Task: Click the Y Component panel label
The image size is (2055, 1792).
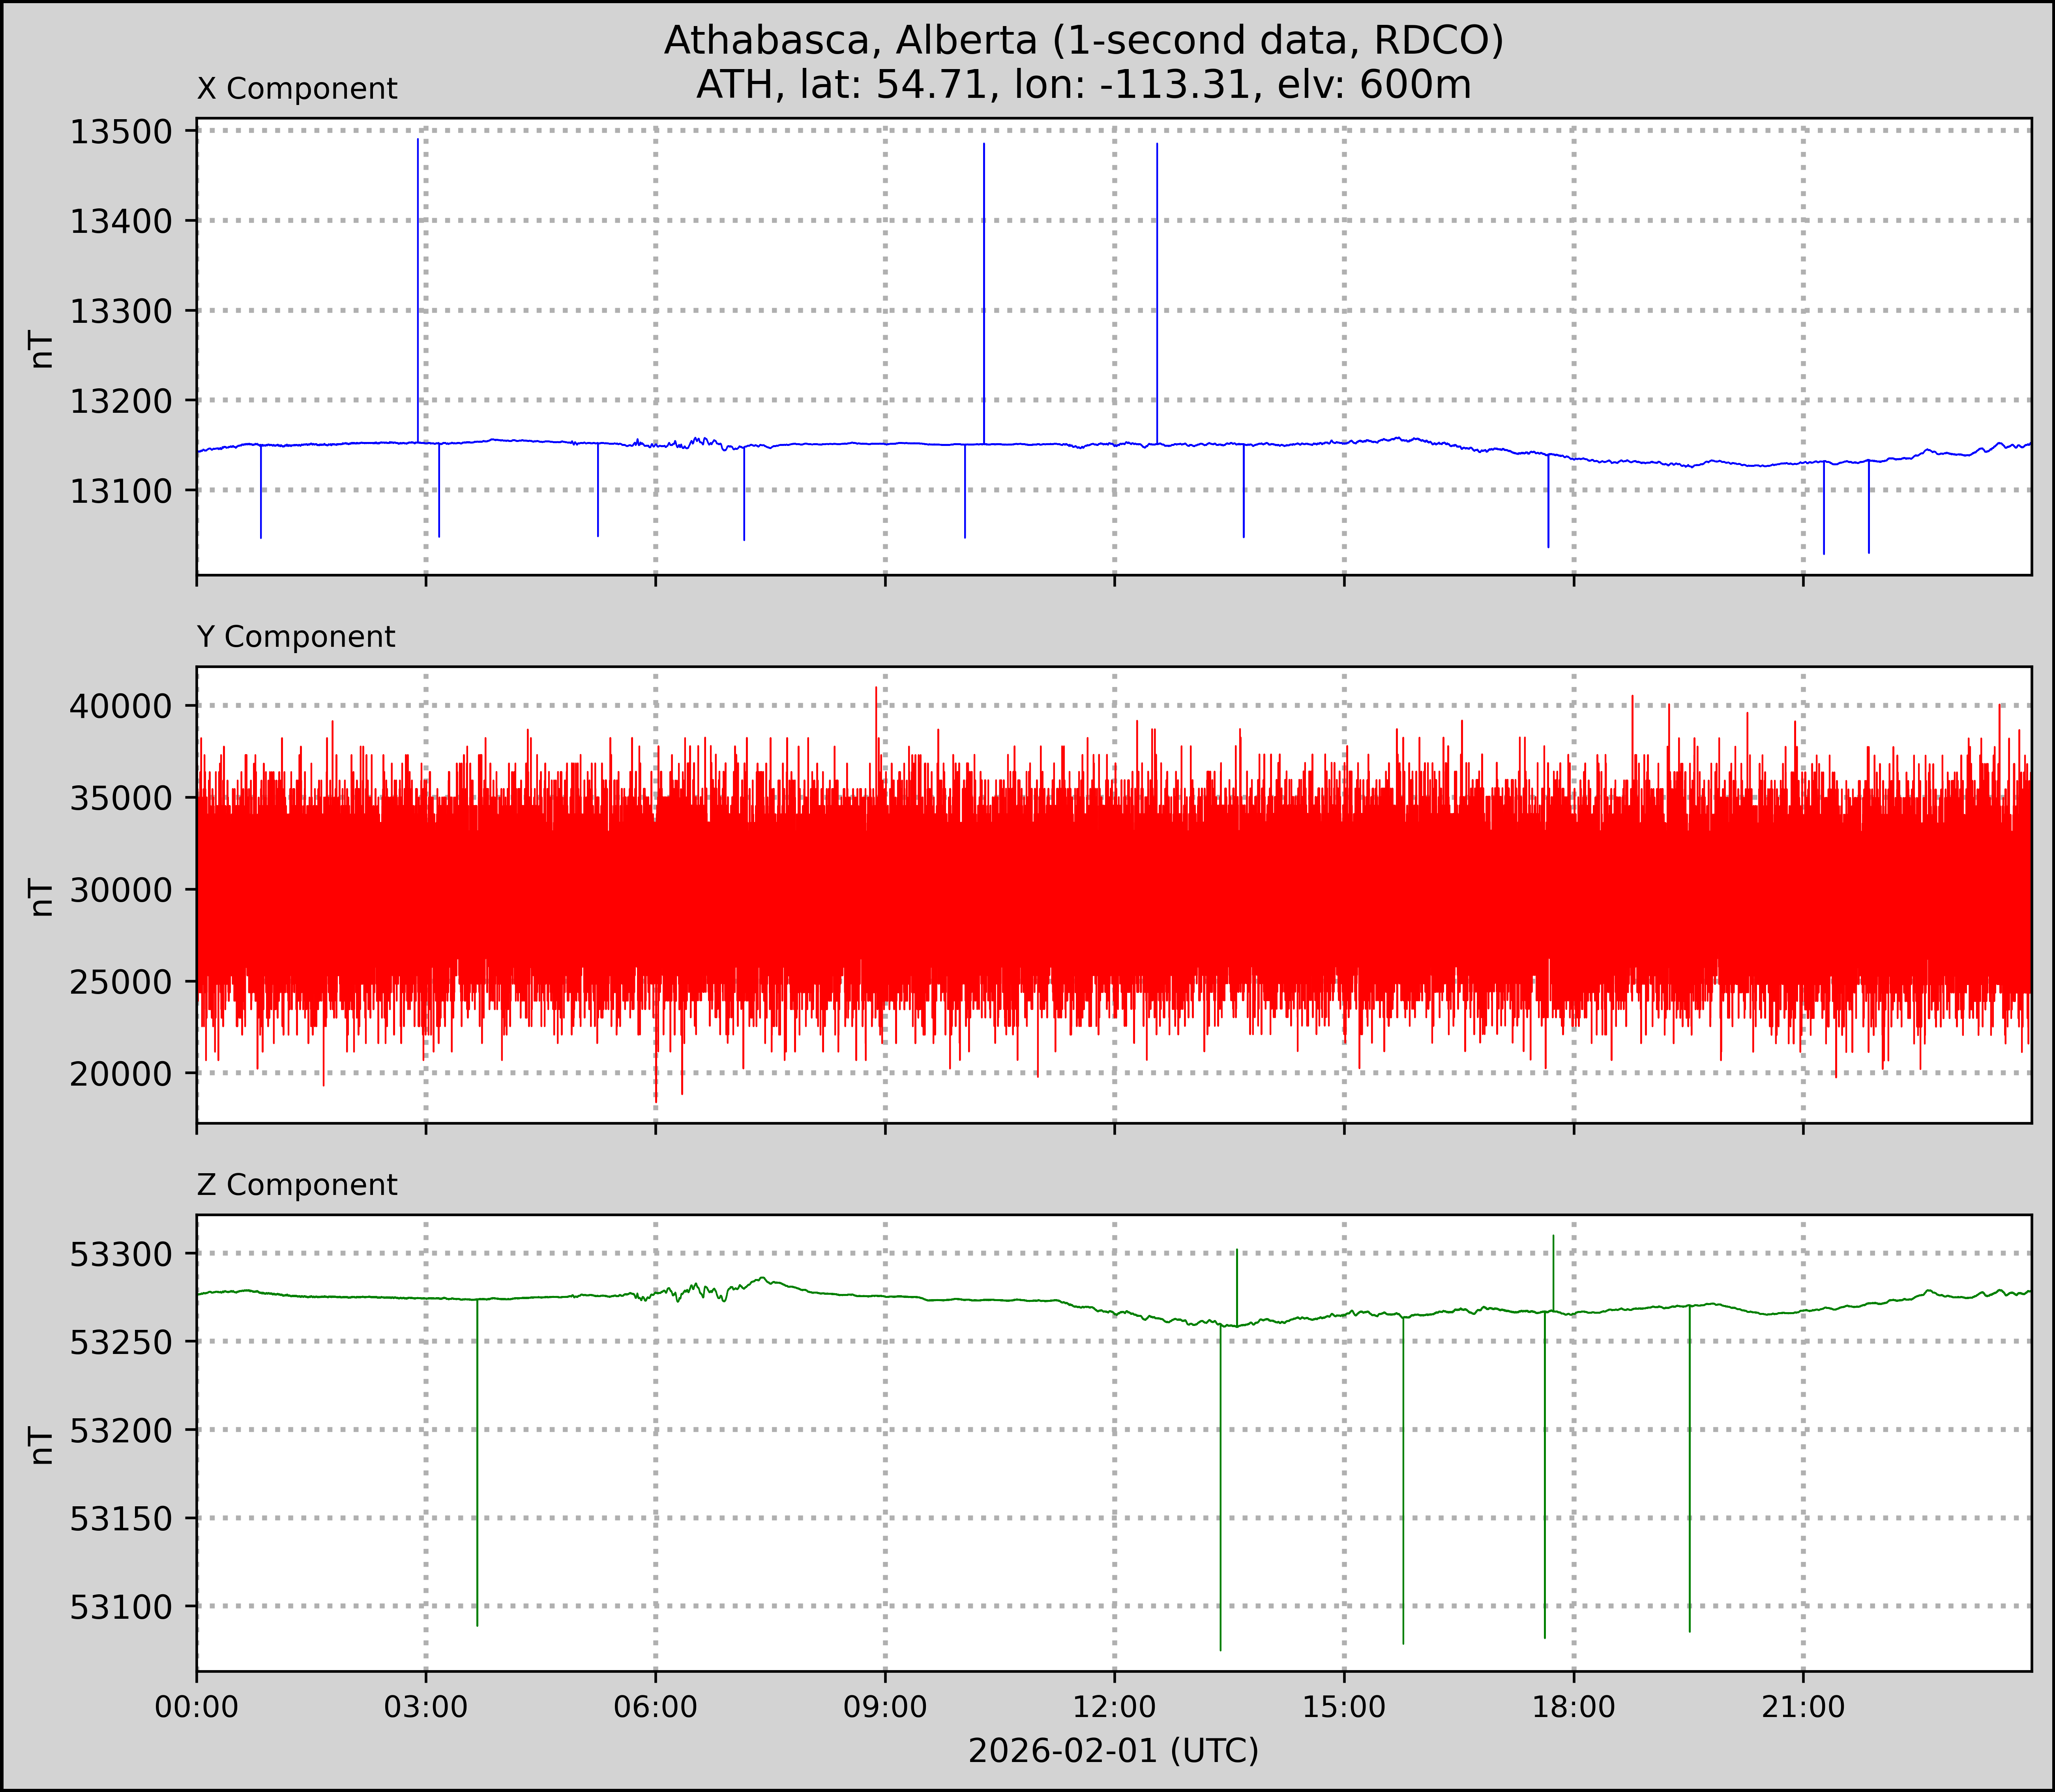Action: pos(296,637)
